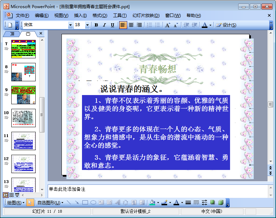Start slide show from current slide icon
The width and height of the screenshot is (276, 218).
point(17,195)
